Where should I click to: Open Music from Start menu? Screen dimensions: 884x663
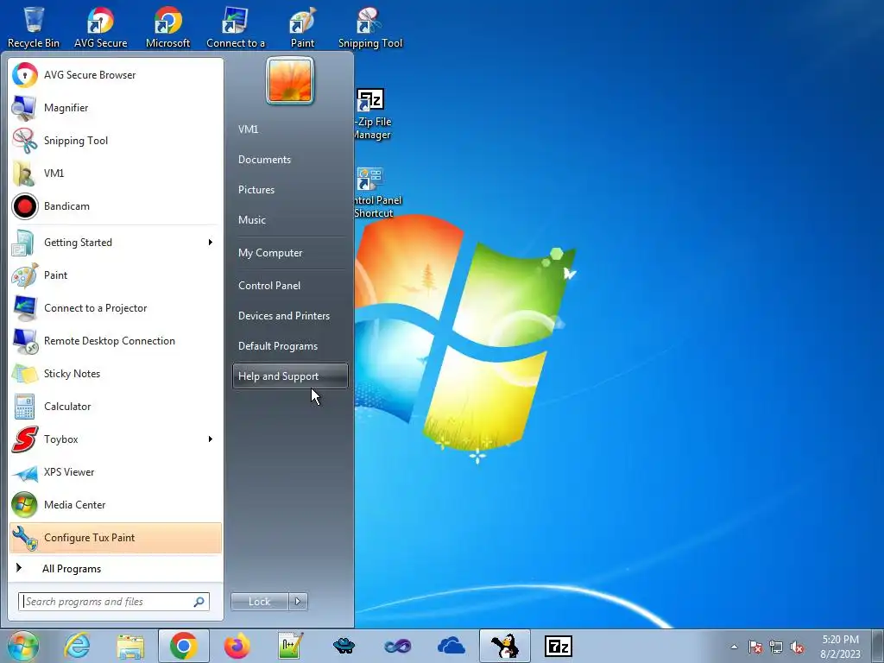point(290,220)
